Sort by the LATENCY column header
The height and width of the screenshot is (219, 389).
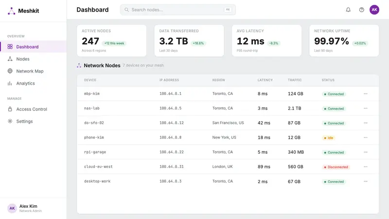coord(265,80)
